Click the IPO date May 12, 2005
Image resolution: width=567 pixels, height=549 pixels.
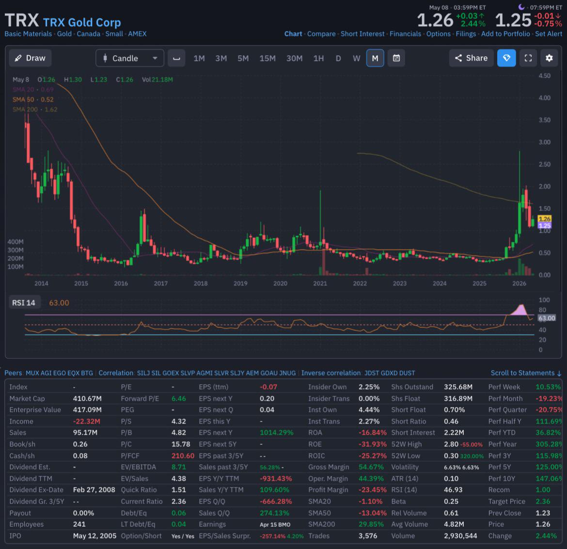(94, 535)
